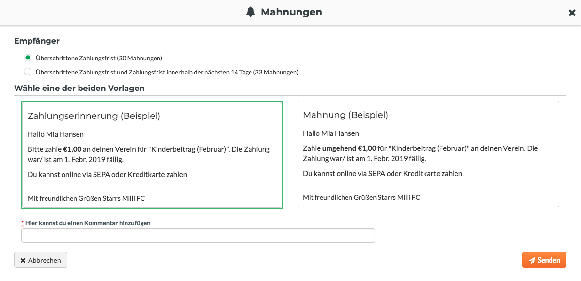Choose the Zahlungserinnerung template card

tap(152, 155)
